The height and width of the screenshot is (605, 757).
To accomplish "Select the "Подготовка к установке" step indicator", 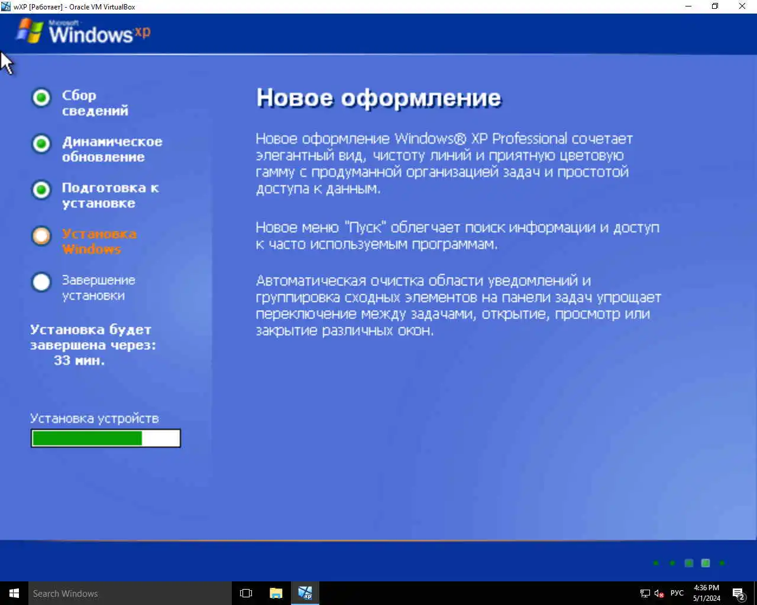I will click(x=41, y=190).
